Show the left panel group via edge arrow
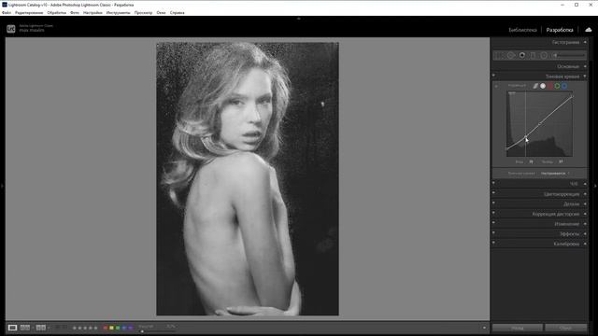Screen dimensions: 598x336 [x=2, y=186]
